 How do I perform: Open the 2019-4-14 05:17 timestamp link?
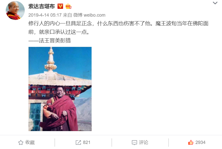click(45, 15)
